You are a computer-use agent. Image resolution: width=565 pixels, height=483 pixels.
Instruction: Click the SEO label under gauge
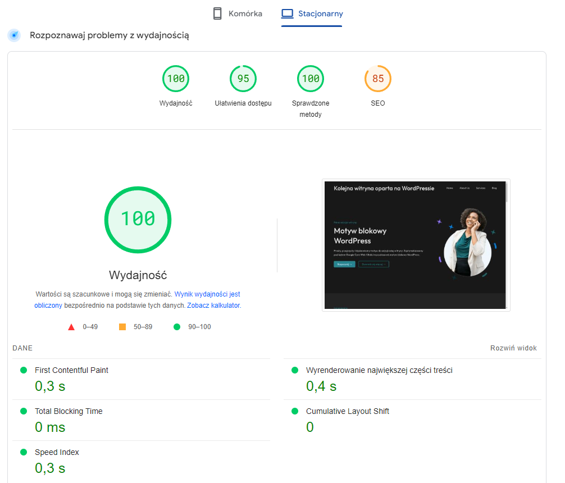pyautogui.click(x=378, y=103)
